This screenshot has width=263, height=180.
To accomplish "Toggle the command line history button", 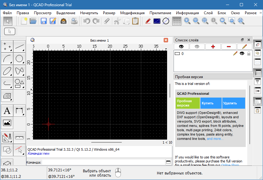I will click(168, 162).
